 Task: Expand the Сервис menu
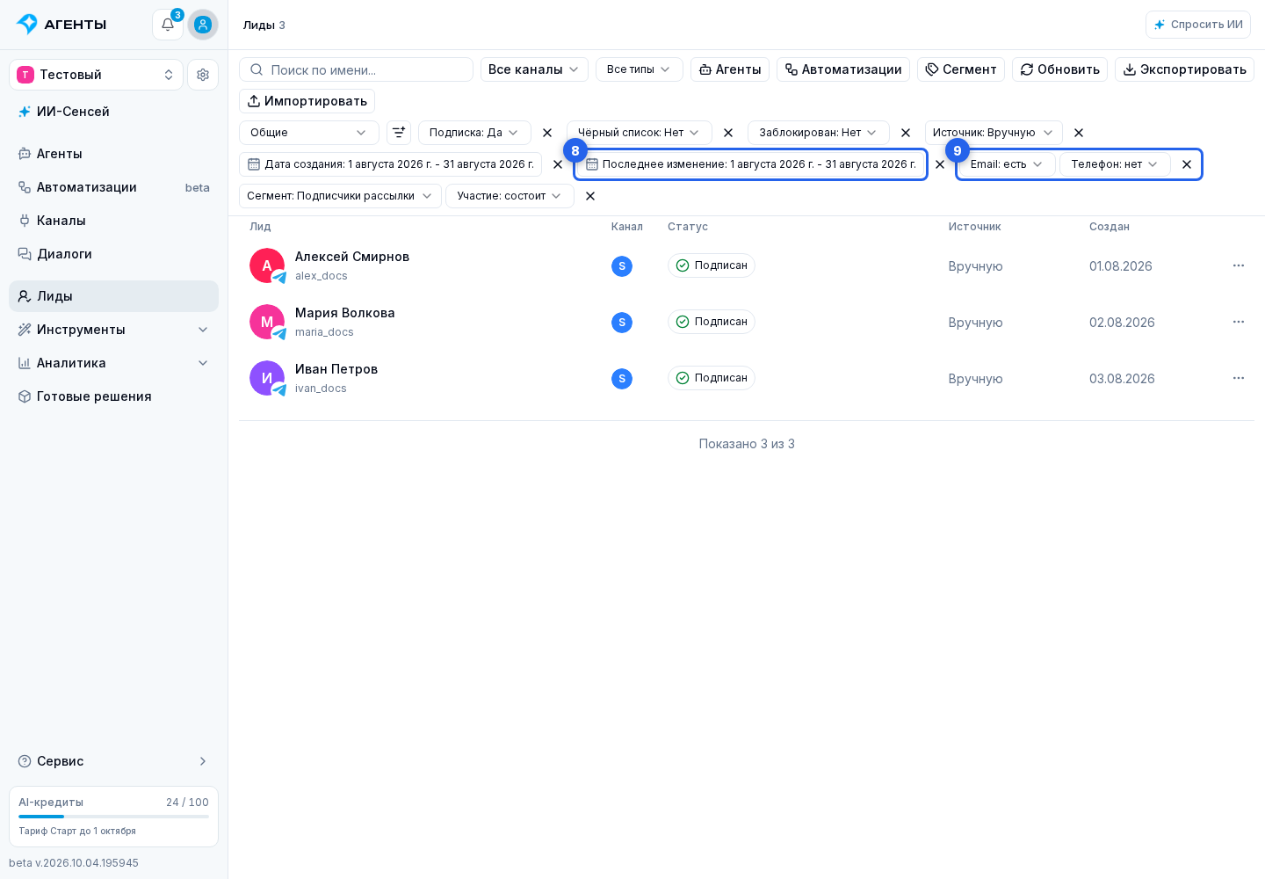114,761
